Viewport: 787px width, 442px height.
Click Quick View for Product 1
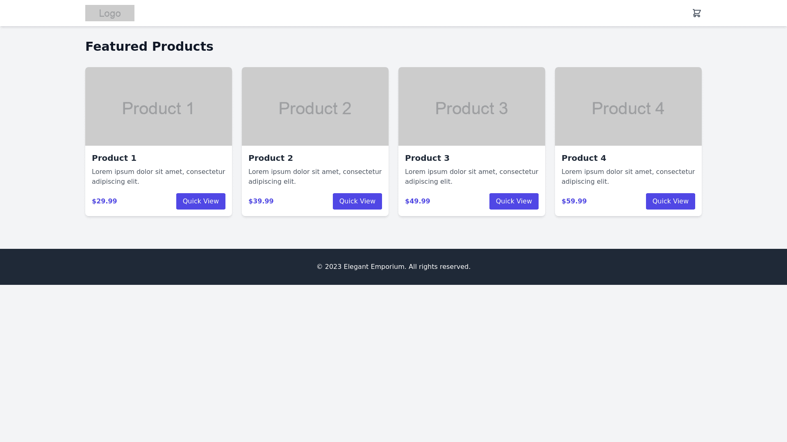[x=200, y=201]
